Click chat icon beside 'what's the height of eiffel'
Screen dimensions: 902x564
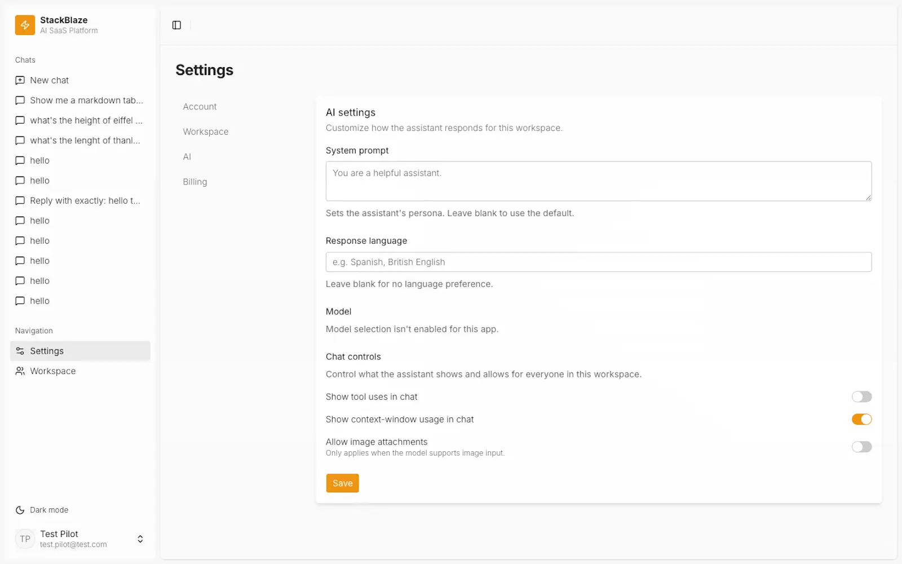coord(20,120)
